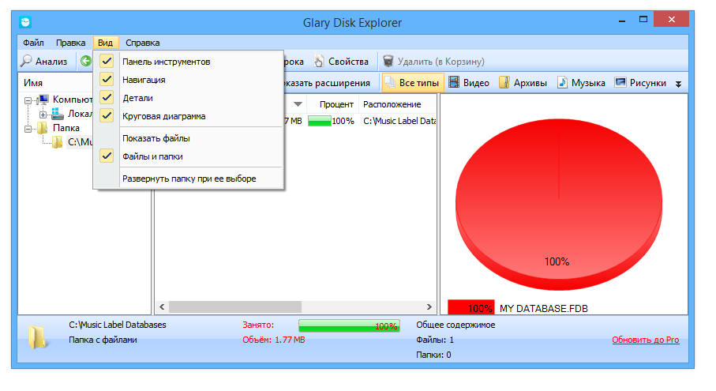The height and width of the screenshot is (391, 716).
Task: Click the C:\Music Label Data location cell
Action: pos(399,121)
